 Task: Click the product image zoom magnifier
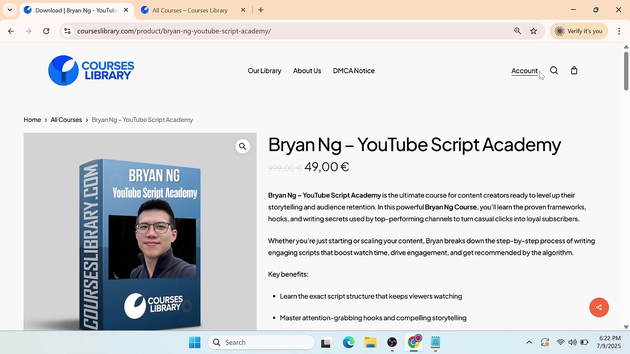point(243,147)
